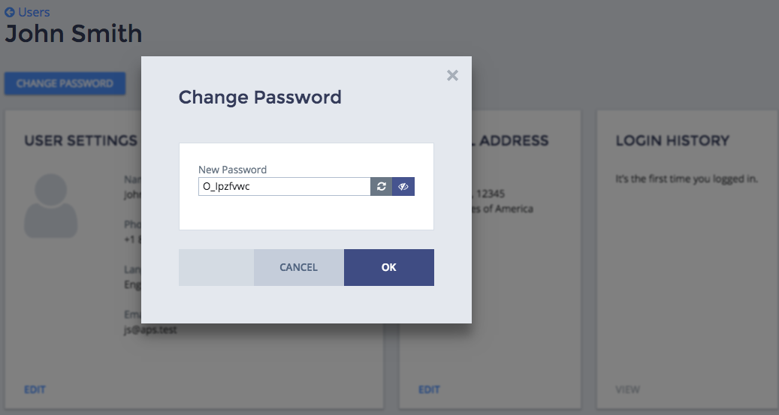Click the user avatar placeholder image

coord(51,206)
